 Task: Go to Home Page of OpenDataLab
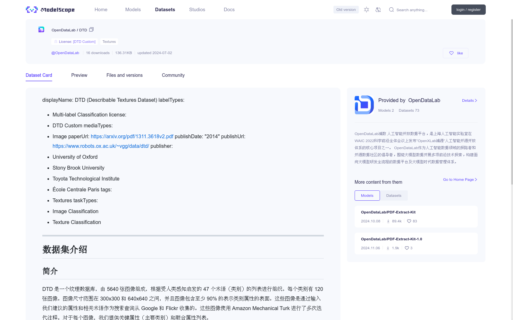coord(460,180)
